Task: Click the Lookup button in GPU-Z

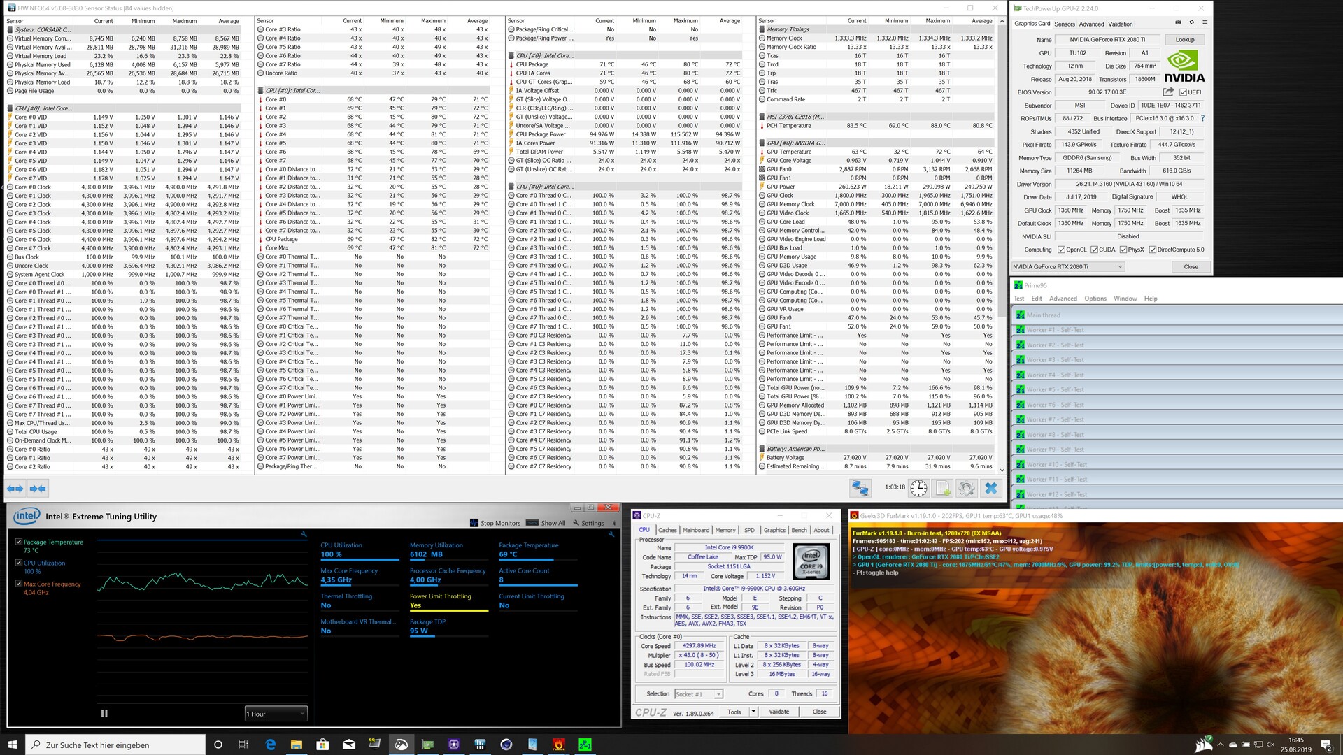Action: click(x=1184, y=40)
